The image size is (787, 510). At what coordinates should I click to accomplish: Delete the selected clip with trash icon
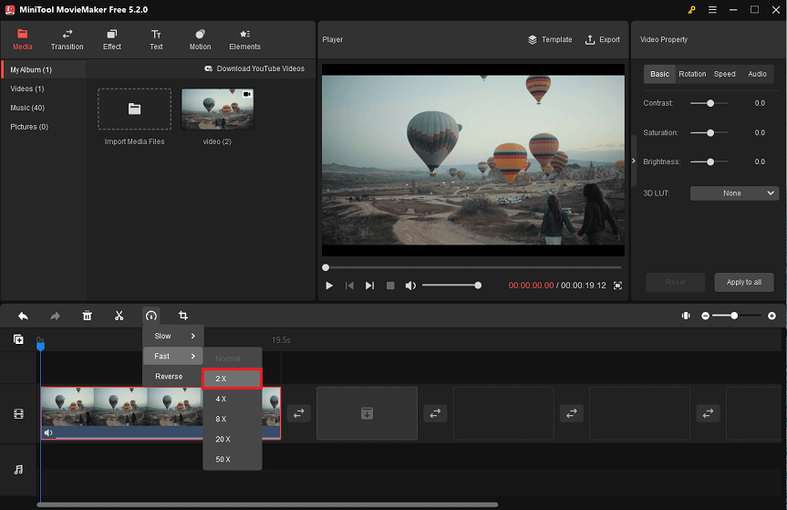87,316
